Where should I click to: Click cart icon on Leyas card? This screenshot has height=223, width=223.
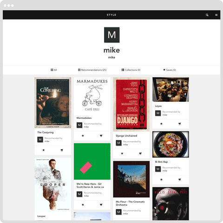point(180,124)
